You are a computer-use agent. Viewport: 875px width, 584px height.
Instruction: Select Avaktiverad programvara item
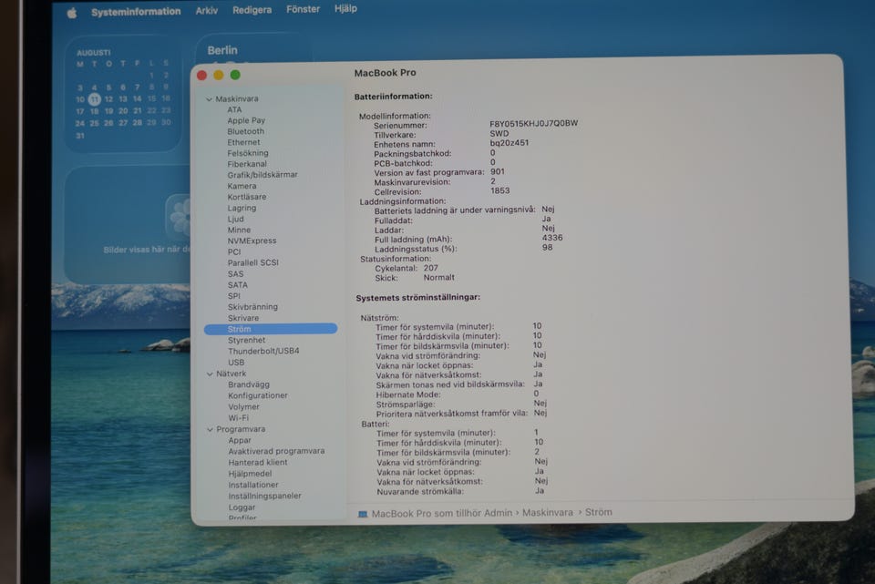[x=276, y=451]
